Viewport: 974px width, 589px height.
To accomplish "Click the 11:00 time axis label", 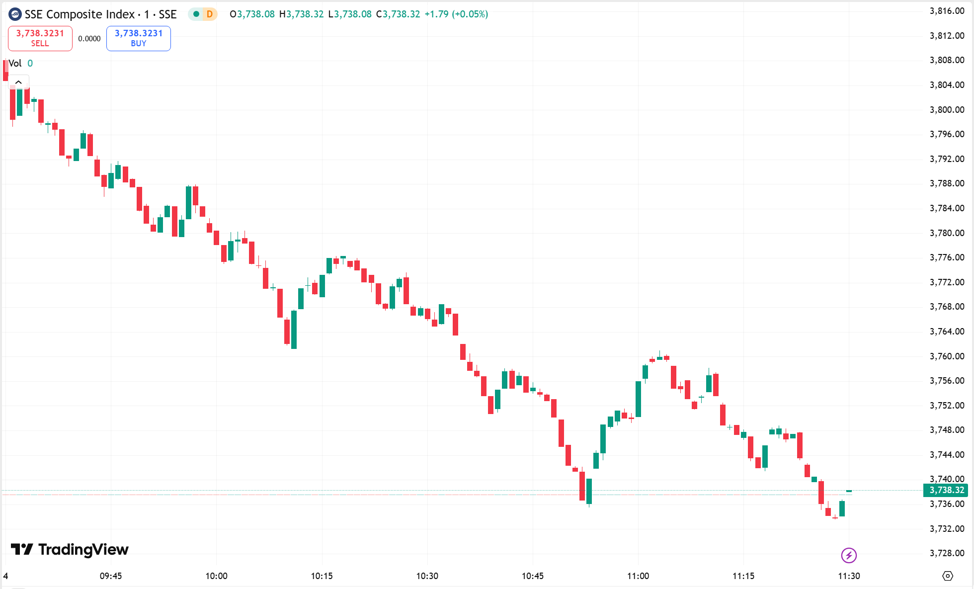I will coord(638,576).
